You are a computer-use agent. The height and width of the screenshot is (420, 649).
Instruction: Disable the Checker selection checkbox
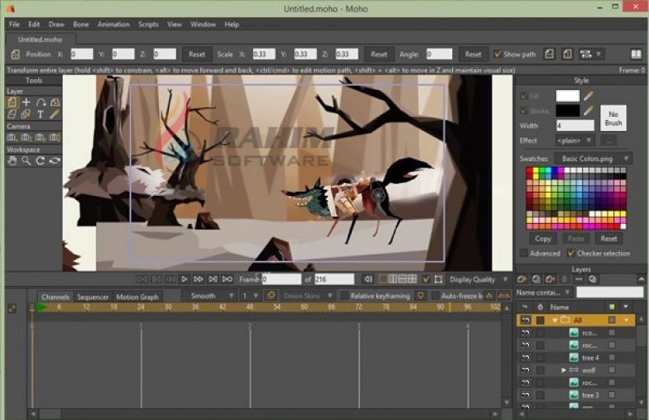569,254
